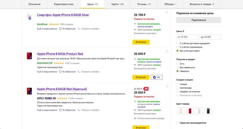Click the price to field 58 880
The width and height of the screenshot is (243, 129).
tap(210, 37)
